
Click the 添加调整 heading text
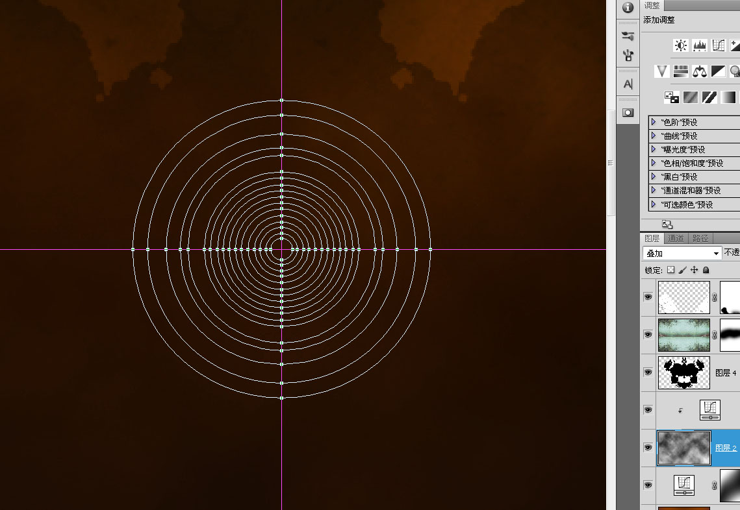pyautogui.click(x=659, y=20)
